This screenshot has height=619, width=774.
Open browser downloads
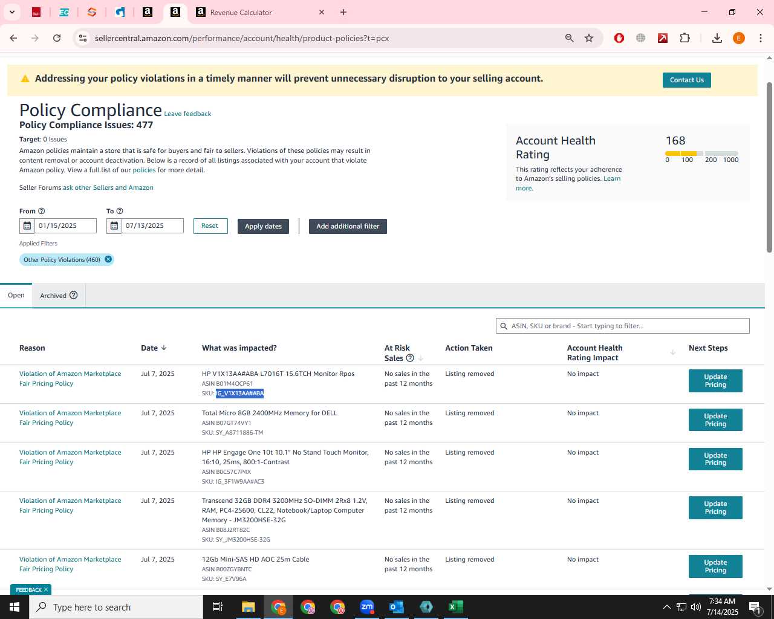(x=717, y=38)
